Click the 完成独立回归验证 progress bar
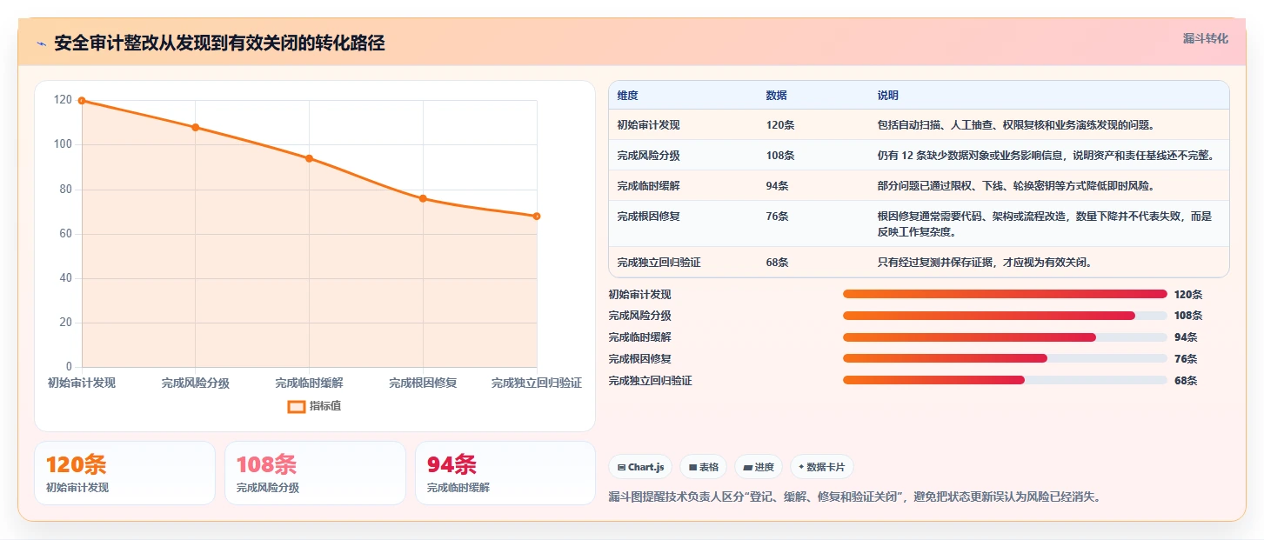Screen dimensions: 1264x540 (x=1005, y=380)
